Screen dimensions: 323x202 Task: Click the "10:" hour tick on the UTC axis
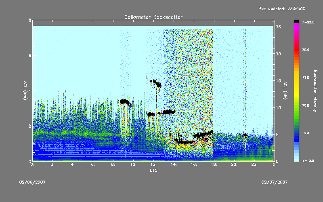[134, 164]
